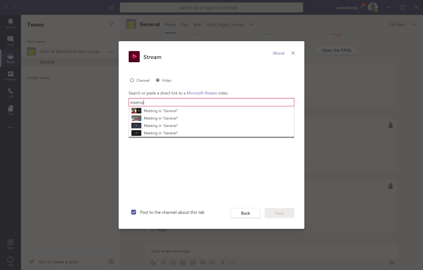This screenshot has height=270, width=423.
Task: Choose the second Meeting in "General" result
Action: click(211, 118)
